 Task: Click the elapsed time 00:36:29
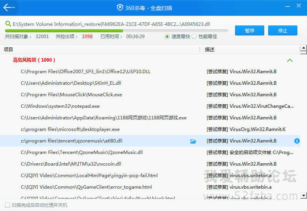(135, 37)
